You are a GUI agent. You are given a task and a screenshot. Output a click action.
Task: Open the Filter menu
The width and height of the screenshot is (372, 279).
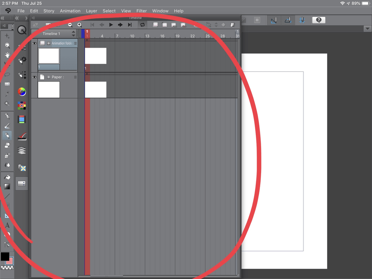click(141, 11)
